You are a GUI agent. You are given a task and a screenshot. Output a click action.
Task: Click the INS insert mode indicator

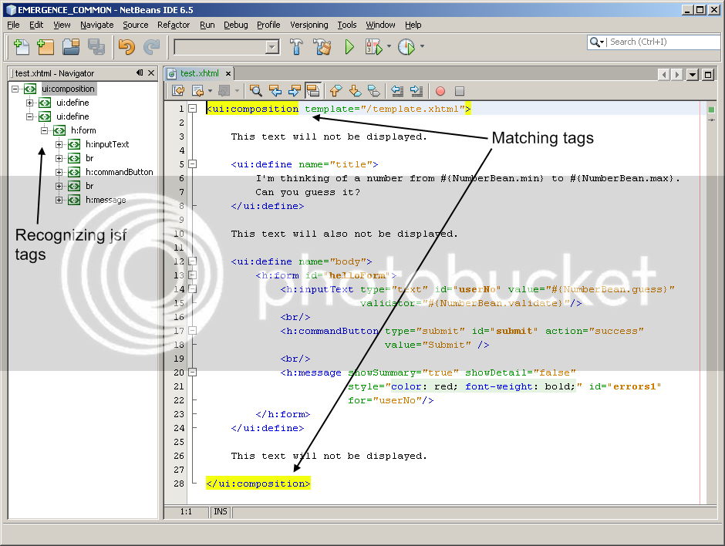[221, 511]
